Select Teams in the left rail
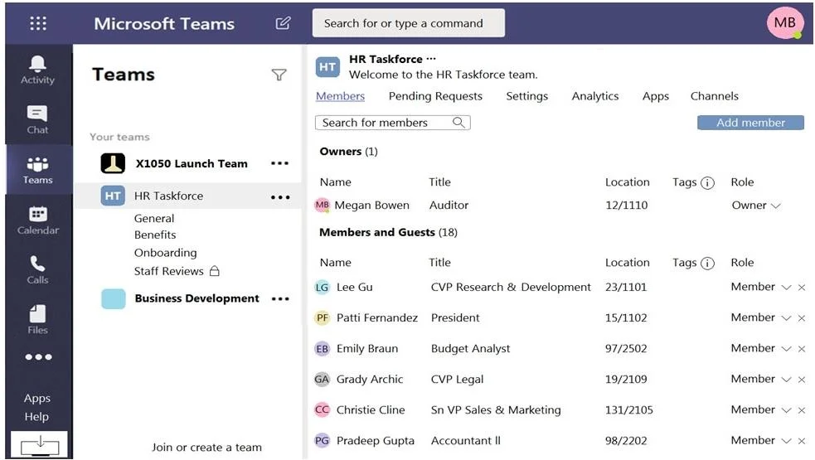The image size is (815, 460). click(x=37, y=171)
